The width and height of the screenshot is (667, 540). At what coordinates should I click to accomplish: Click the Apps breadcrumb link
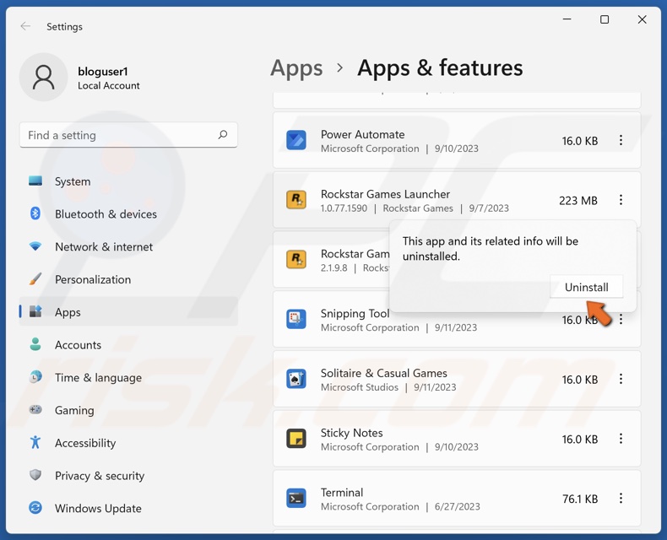tap(296, 68)
